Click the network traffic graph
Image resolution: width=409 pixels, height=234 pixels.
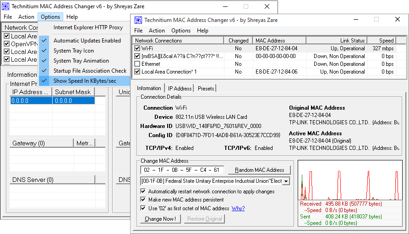(350, 180)
